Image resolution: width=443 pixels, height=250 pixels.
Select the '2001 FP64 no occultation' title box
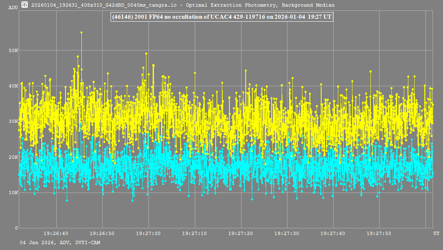click(x=221, y=17)
